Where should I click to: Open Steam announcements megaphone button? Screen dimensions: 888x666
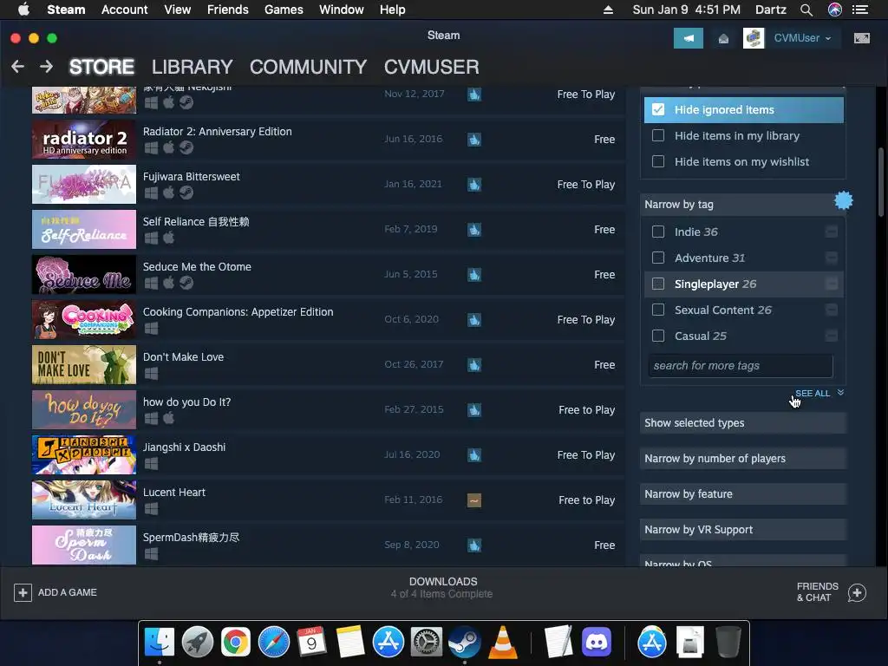point(688,38)
